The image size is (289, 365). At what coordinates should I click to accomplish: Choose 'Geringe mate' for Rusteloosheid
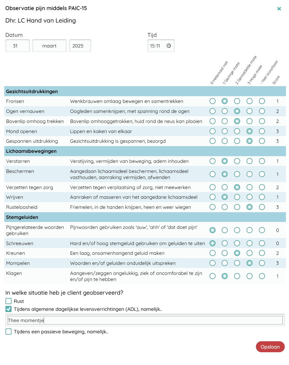pyautogui.click(x=225, y=207)
